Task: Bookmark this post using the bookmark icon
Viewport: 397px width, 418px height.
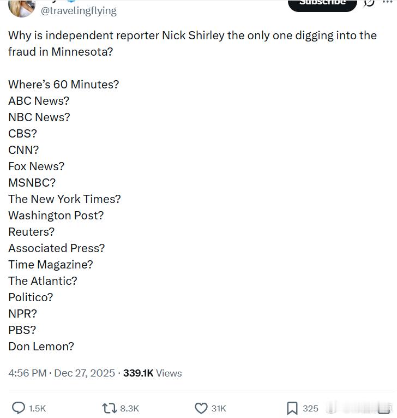Action: tap(292, 408)
